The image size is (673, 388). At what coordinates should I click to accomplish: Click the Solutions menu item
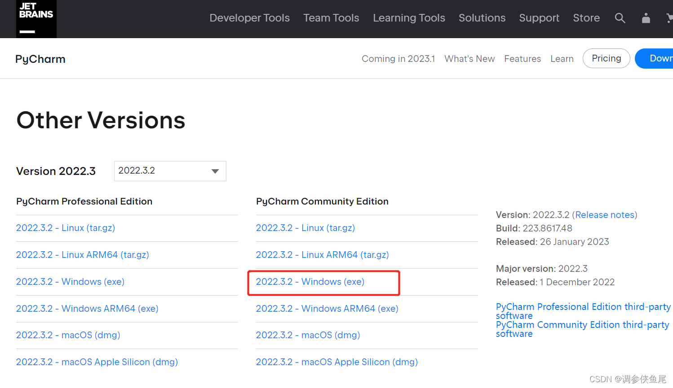(482, 18)
